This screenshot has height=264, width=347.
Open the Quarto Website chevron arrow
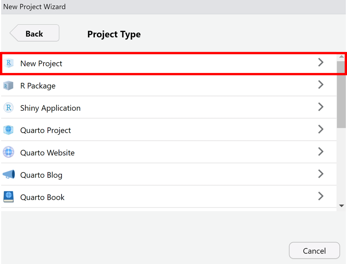[x=321, y=152]
